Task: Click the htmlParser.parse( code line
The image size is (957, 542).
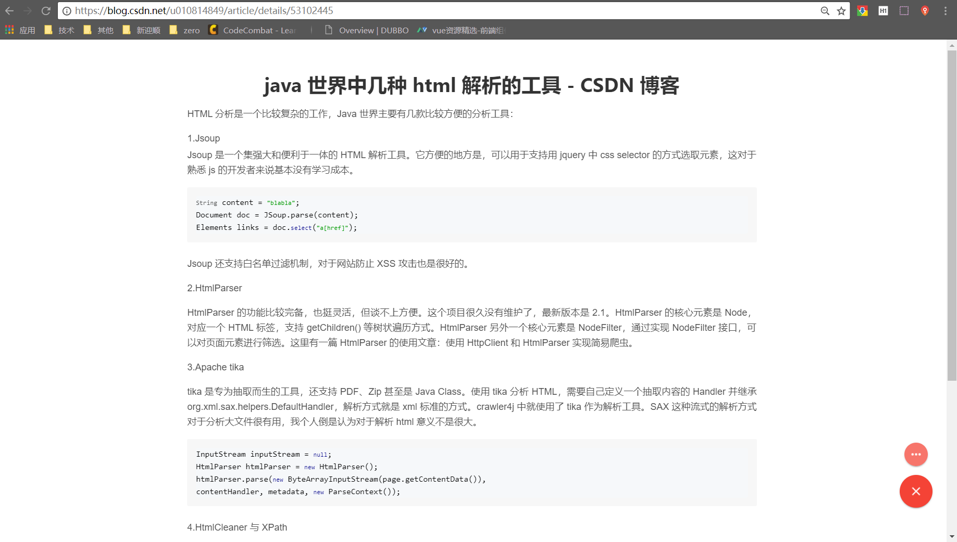Action: tap(341, 479)
